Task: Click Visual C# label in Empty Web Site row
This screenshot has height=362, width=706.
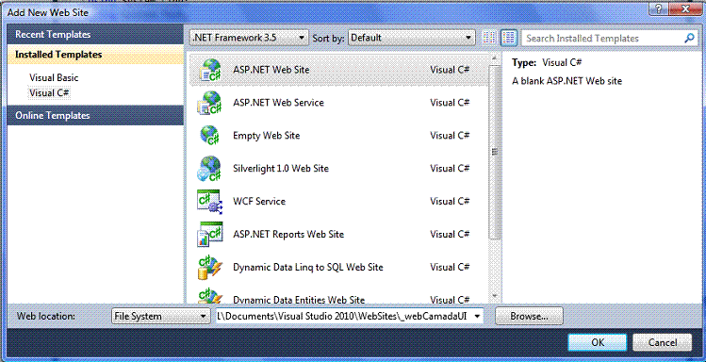Action: (x=450, y=136)
